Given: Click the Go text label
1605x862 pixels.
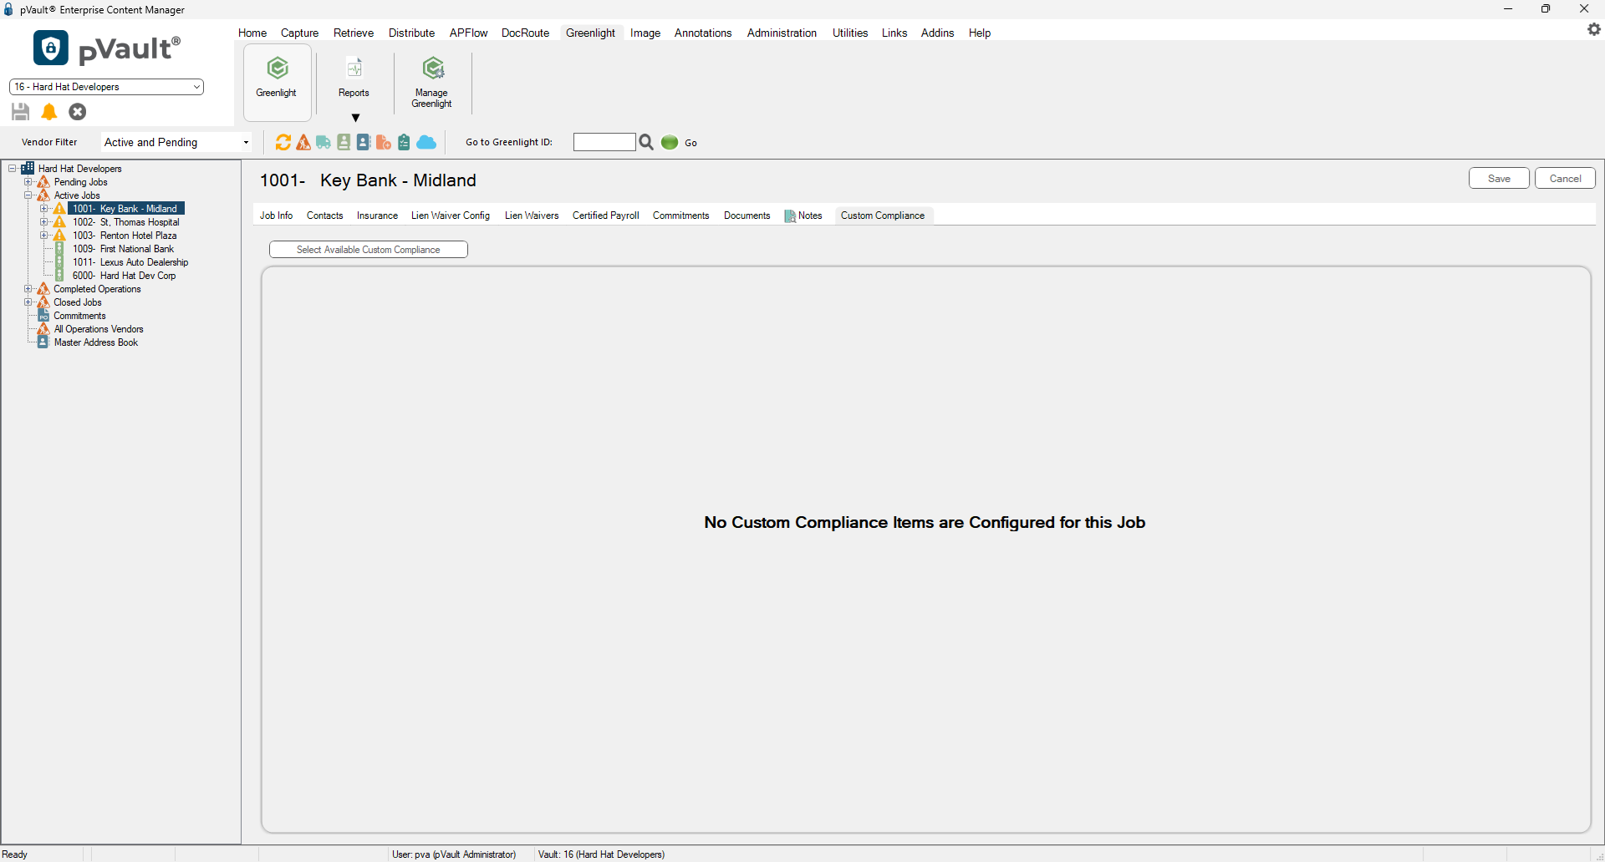Looking at the screenshot, I should pyautogui.click(x=691, y=143).
